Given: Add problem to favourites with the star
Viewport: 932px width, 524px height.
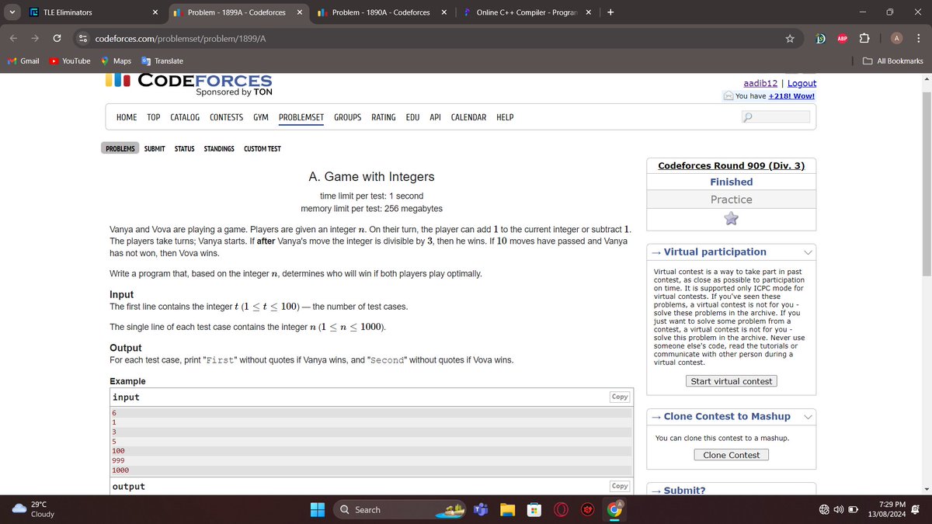Looking at the screenshot, I should 731,219.
